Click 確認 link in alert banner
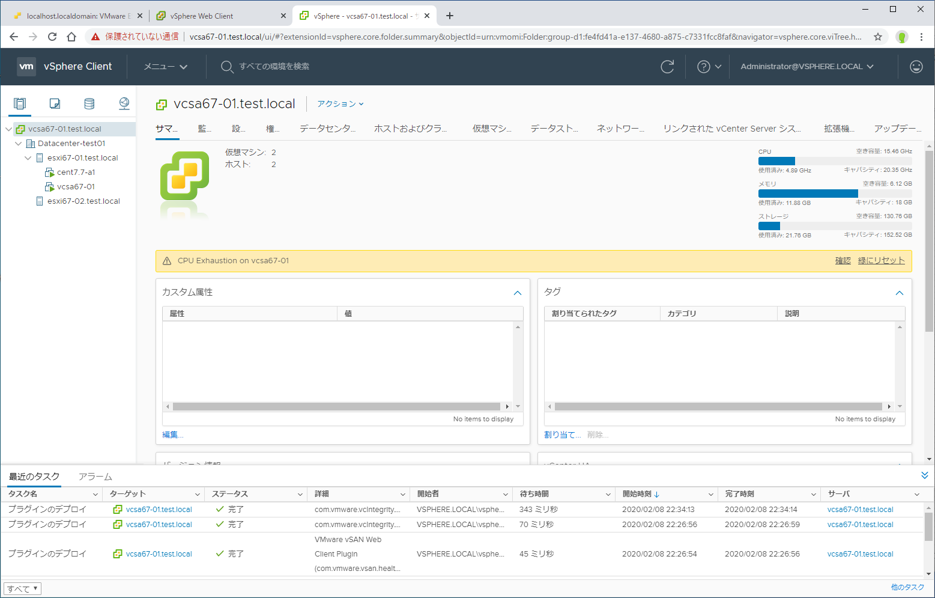 click(843, 261)
